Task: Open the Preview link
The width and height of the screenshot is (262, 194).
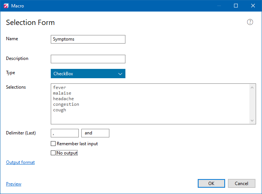Action: [14, 184]
